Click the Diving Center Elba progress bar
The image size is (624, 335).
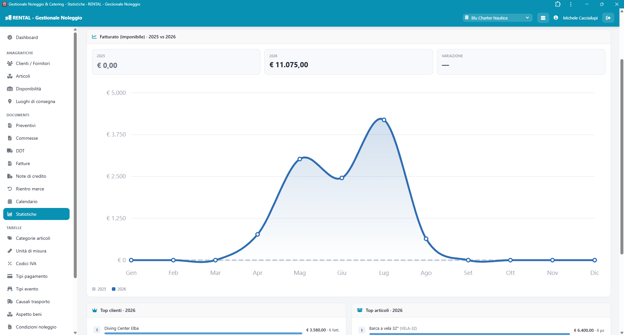click(203, 333)
